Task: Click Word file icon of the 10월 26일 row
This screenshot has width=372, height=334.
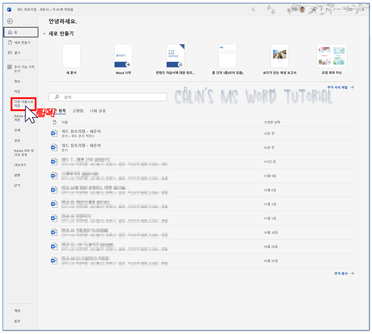Action: [54, 247]
